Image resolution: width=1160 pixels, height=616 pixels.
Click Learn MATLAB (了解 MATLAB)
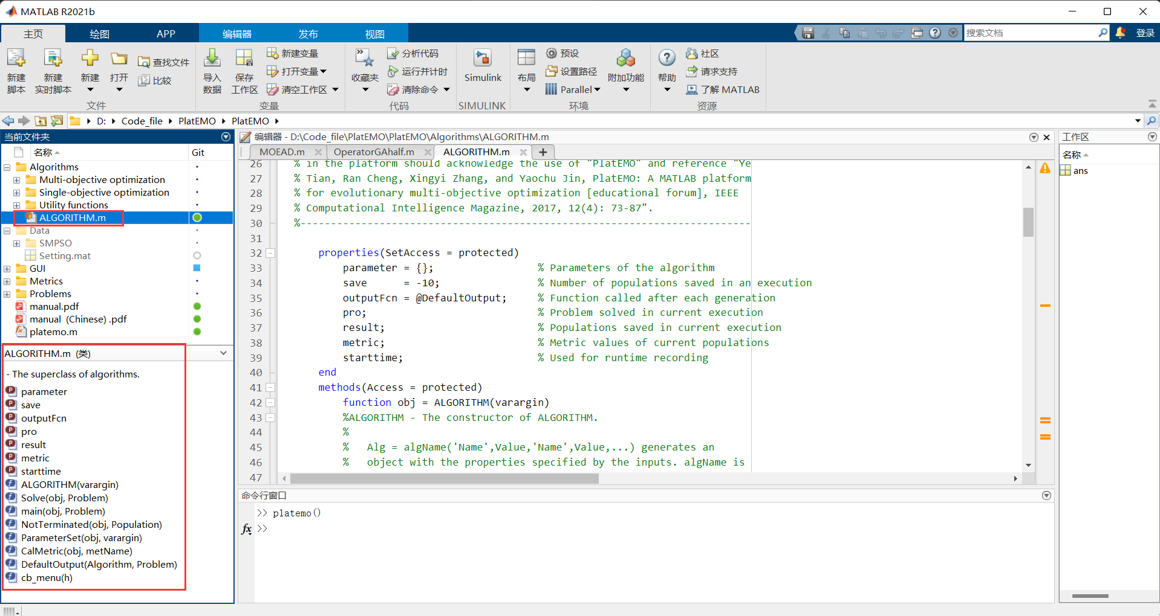click(723, 89)
